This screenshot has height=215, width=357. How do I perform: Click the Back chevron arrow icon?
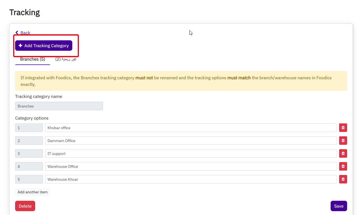pos(17,33)
